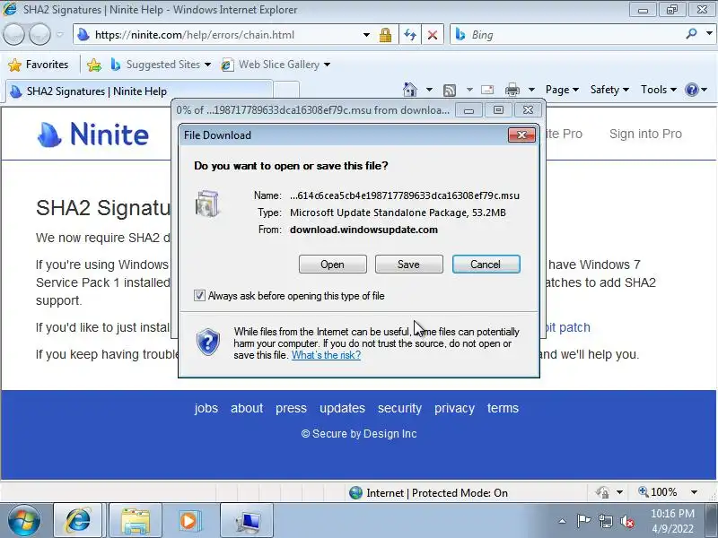
Task: Expand the Print dropdown arrow
Action: [x=531, y=90]
